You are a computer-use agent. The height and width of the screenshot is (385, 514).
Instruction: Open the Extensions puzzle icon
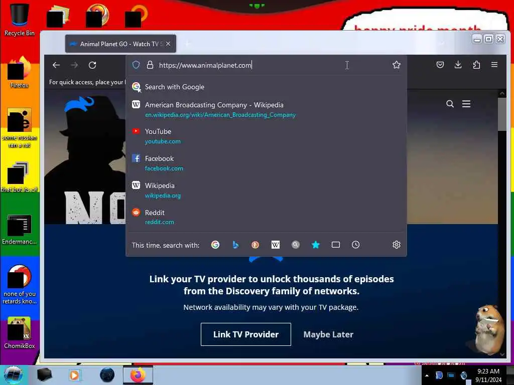[x=476, y=65]
